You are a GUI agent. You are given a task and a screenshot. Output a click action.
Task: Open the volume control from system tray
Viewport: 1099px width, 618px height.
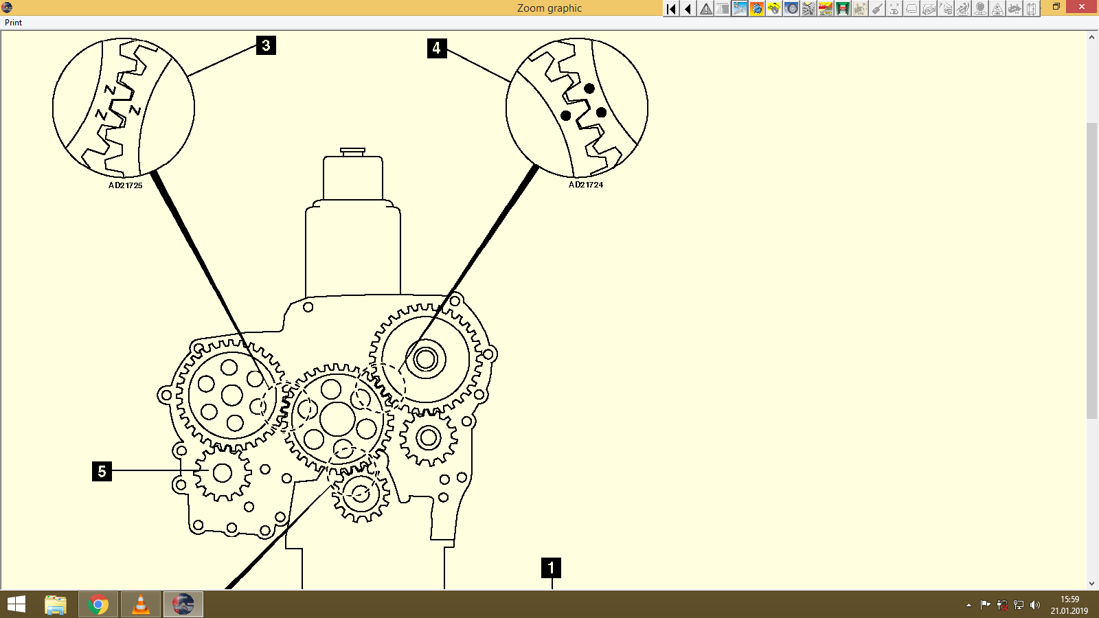[x=1036, y=605]
